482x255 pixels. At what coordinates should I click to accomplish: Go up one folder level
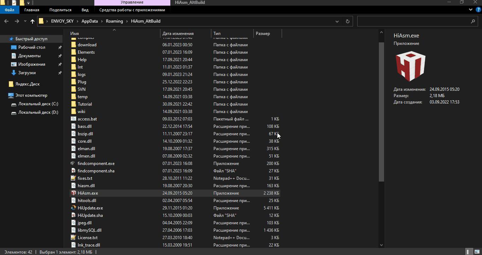tap(33, 21)
